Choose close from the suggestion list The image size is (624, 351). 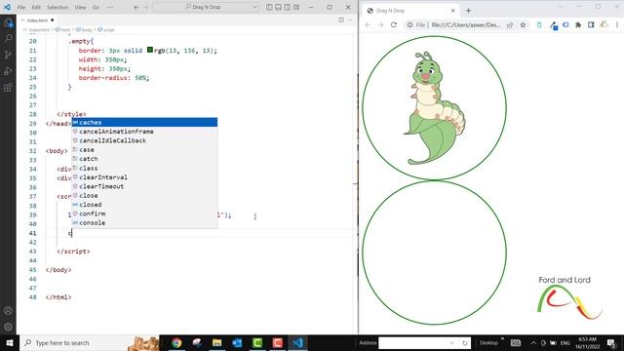tap(144, 195)
